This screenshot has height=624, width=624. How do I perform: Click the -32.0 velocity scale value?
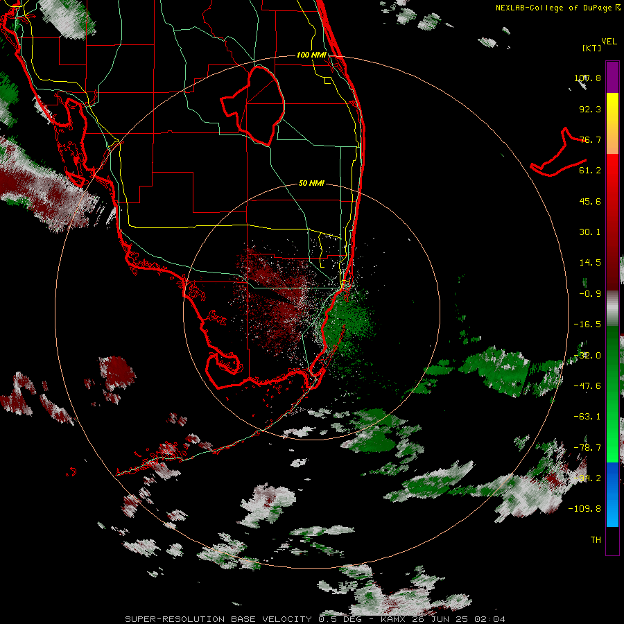(587, 356)
